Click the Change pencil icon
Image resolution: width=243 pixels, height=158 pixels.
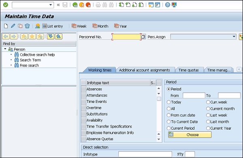pyautogui.click(x=13, y=26)
